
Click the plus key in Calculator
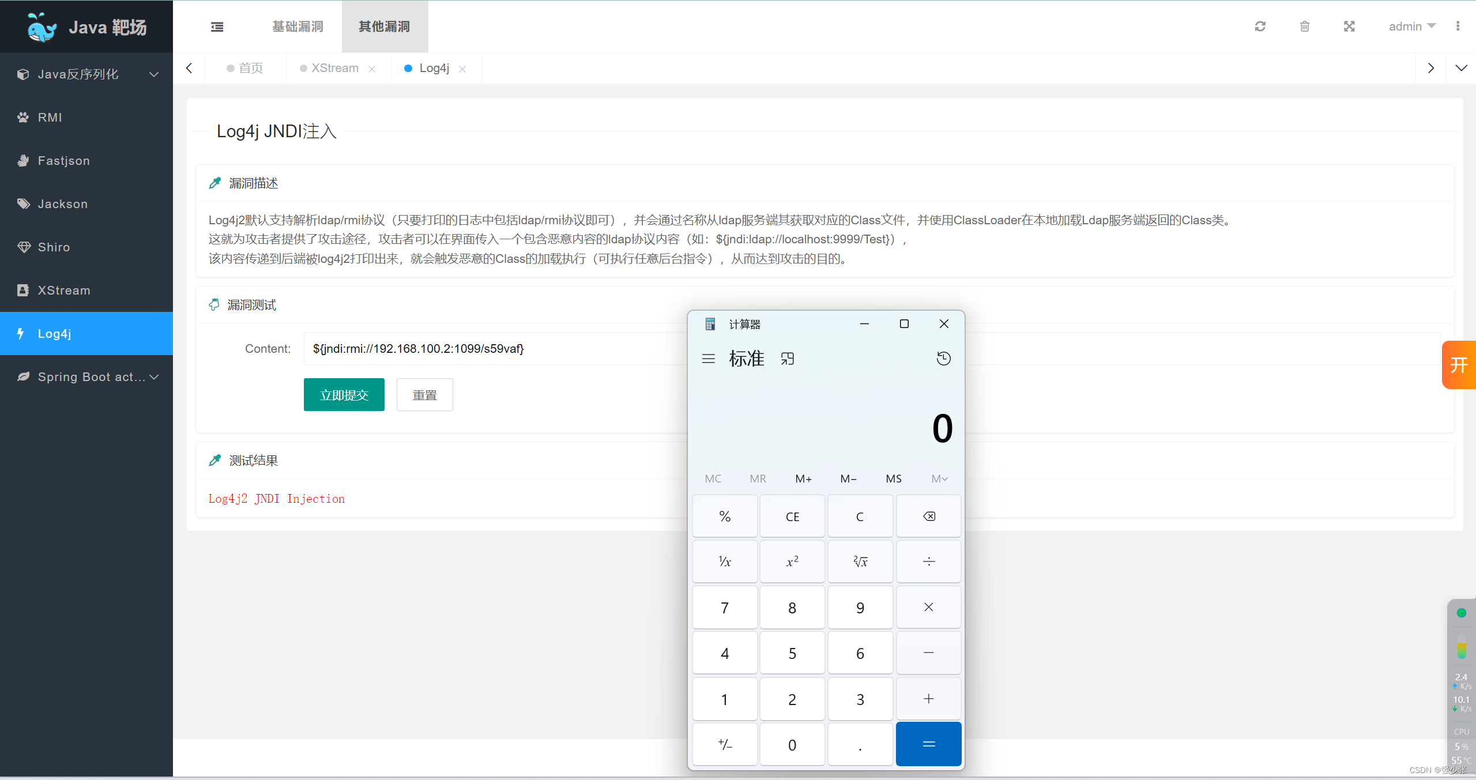928,699
